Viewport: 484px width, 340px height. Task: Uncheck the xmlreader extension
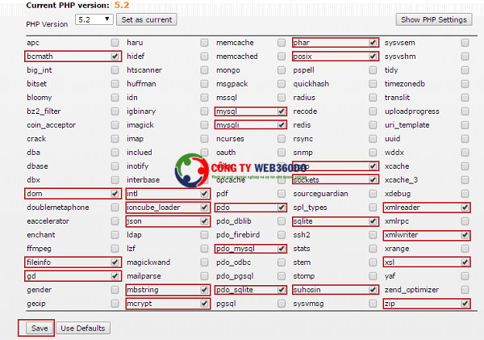(465, 208)
